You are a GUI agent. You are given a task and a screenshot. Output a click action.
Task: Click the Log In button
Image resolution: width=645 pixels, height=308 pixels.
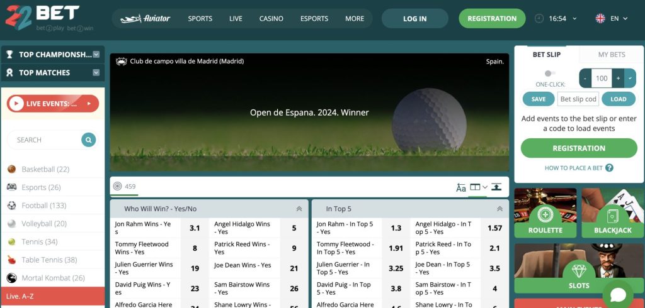[414, 19]
